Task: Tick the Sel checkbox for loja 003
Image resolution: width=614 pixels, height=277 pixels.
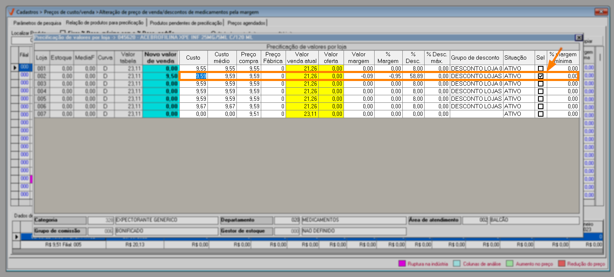Action: pos(541,84)
